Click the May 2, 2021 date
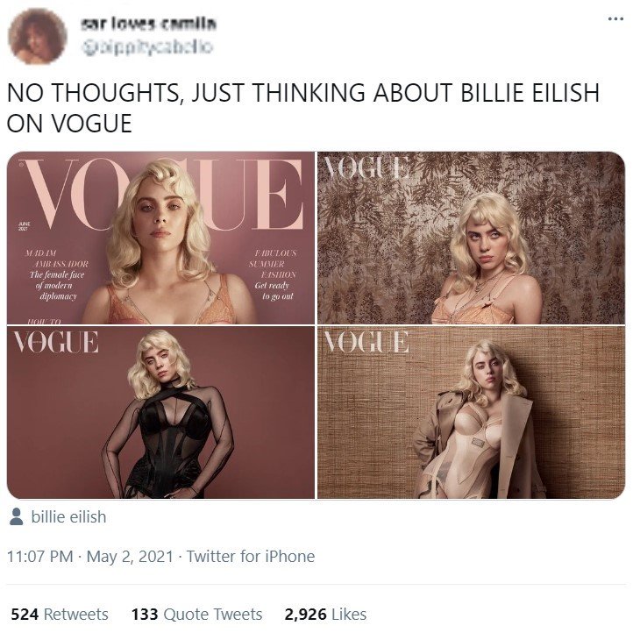This screenshot has width=633, height=633. [130, 557]
